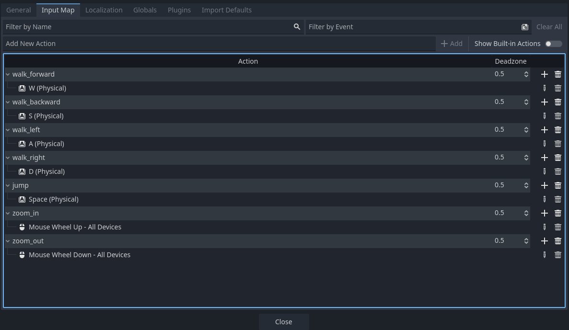Screen dimensions: 569x330
Task: Edit the Space (Physical) event
Action: point(545,199)
